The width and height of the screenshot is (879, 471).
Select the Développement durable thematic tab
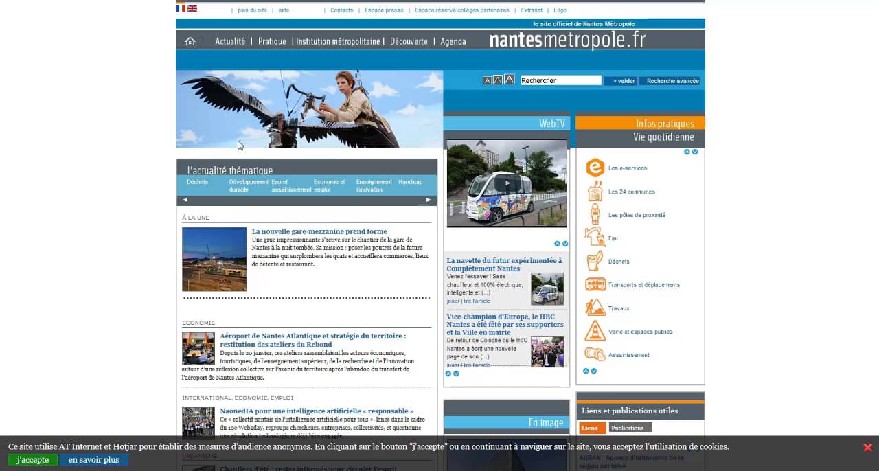point(249,185)
